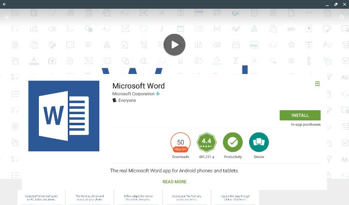The image size is (349, 205).
Task: Click the verified developer diamond badge
Action: click(158, 94)
